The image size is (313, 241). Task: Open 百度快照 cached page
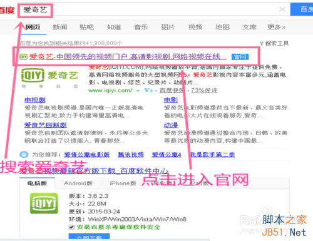[x=172, y=90]
